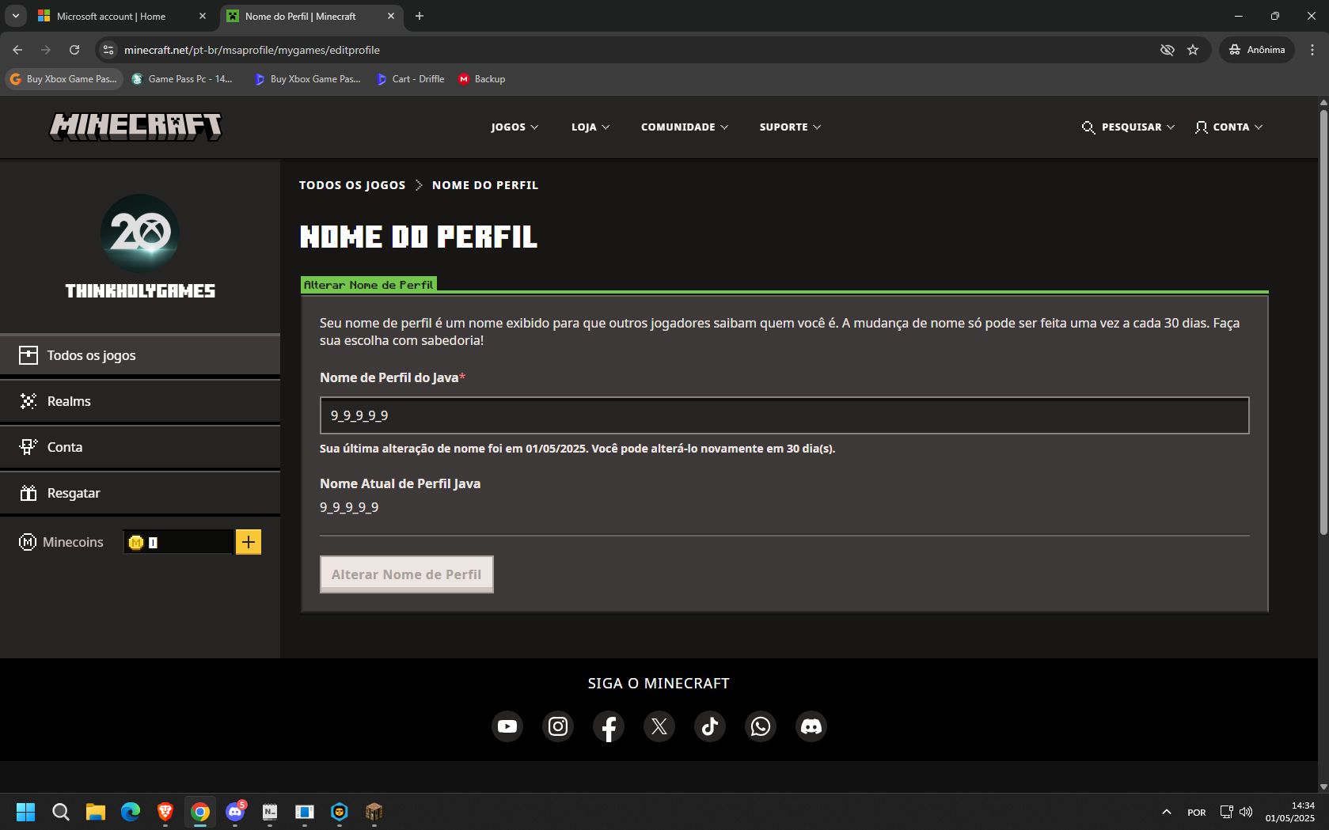The height and width of the screenshot is (830, 1329).
Task: Open Google Chrome from the taskbar
Action: (200, 812)
